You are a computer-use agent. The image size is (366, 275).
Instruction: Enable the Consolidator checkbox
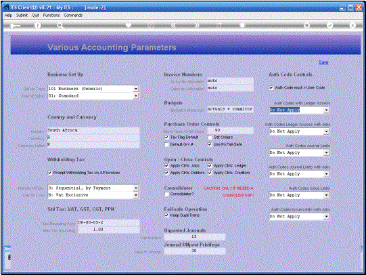[x=166, y=194]
